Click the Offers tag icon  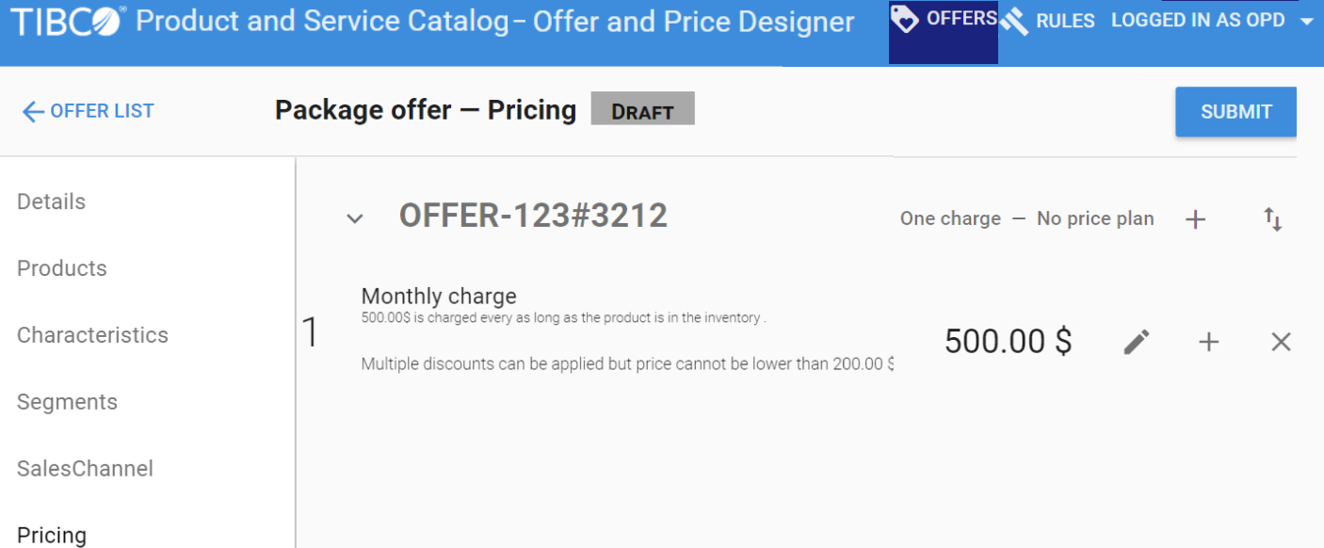pyautogui.click(x=905, y=19)
